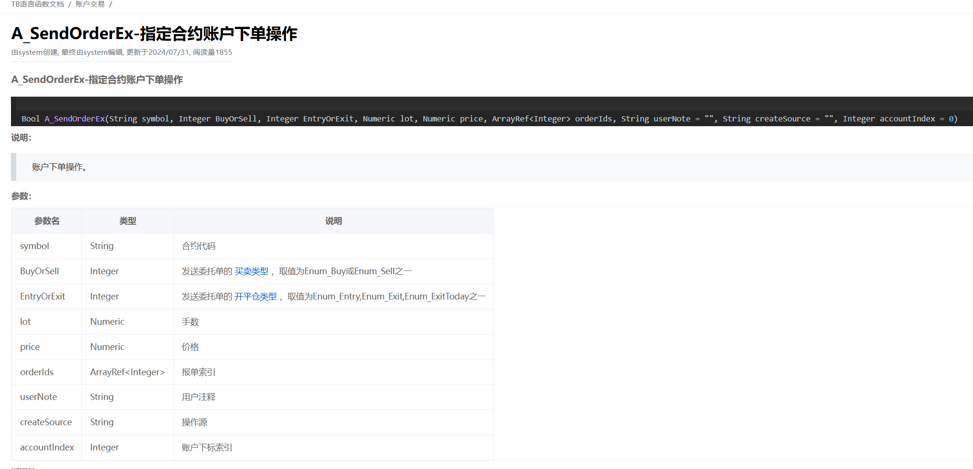Follow the 开平仓类型 link in the EntryOrExit row

255,297
